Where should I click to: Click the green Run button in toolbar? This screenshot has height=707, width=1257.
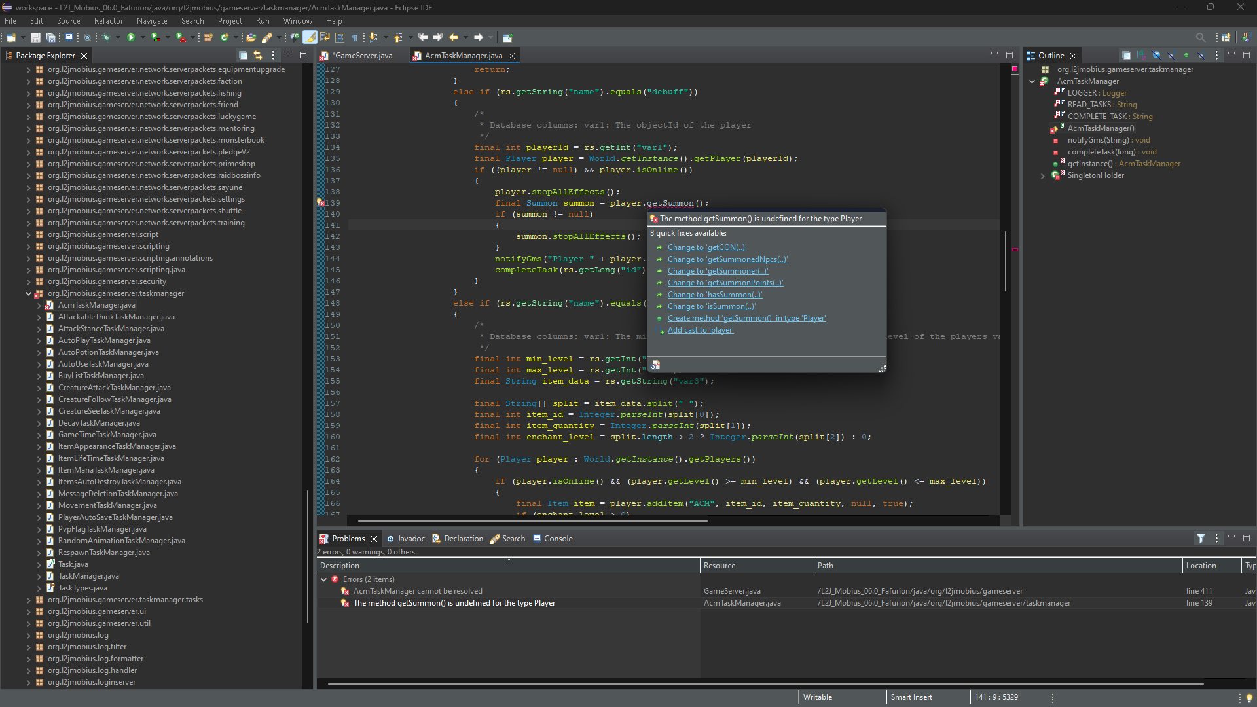tap(131, 37)
